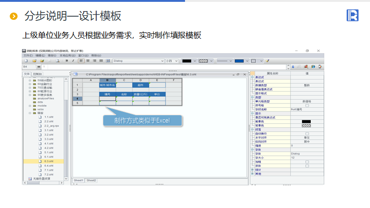Open the print preview magnifier icon

57,61
